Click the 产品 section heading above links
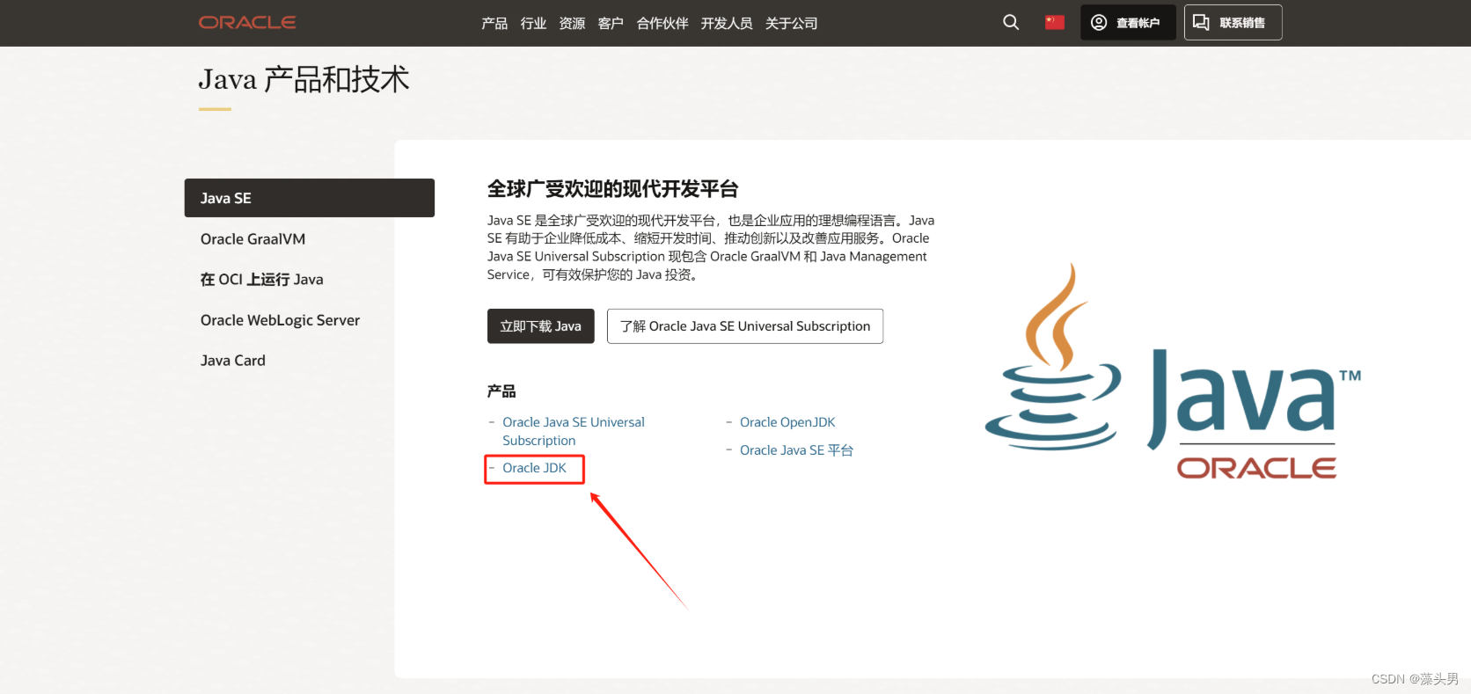Image resolution: width=1471 pixels, height=694 pixels. (x=501, y=391)
